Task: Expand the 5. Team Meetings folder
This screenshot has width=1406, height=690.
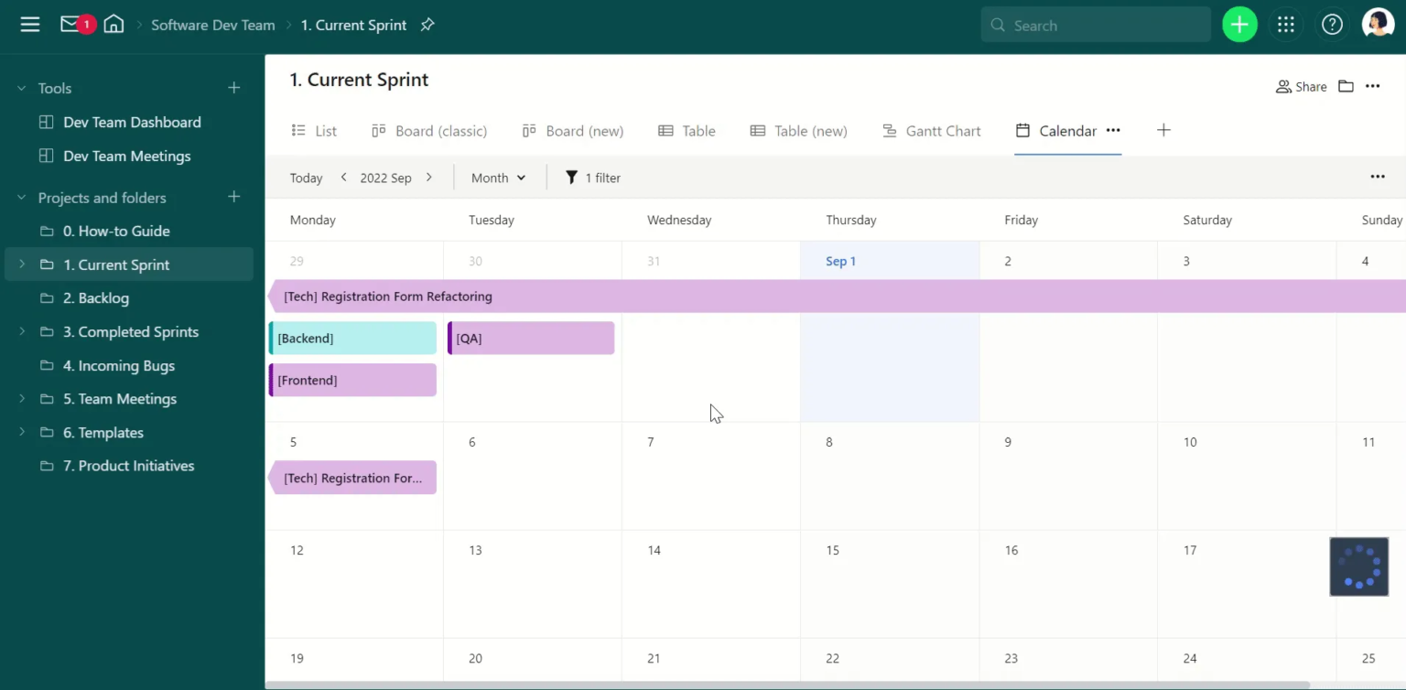Action: (x=22, y=398)
